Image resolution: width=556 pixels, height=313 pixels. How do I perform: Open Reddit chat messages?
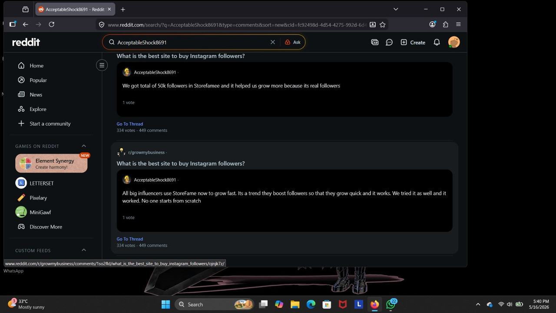389,42
